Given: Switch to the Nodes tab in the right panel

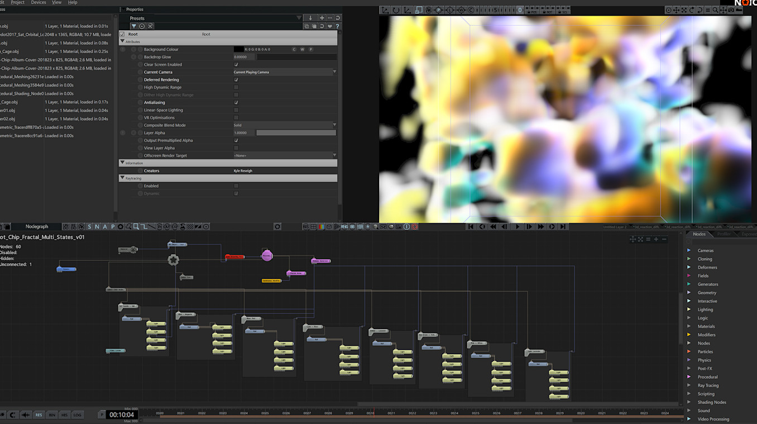Looking at the screenshot, I should click(699, 234).
